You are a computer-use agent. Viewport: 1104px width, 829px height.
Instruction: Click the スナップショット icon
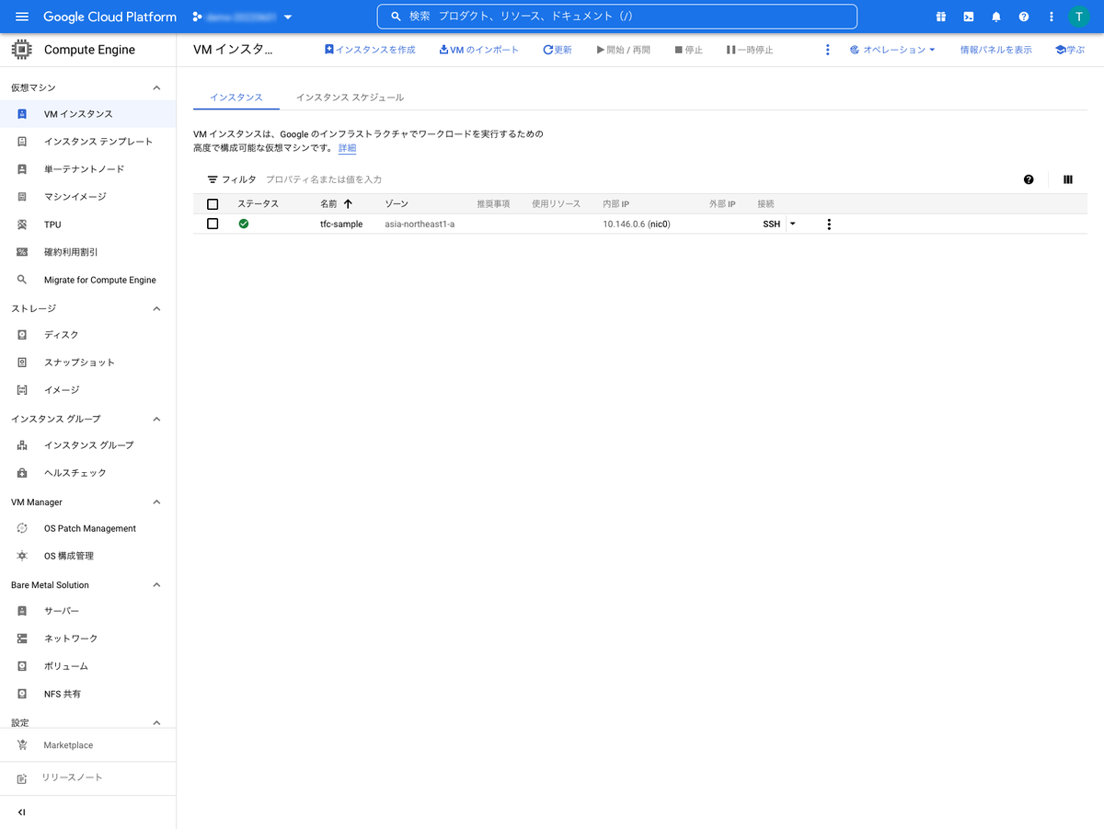pyautogui.click(x=22, y=363)
